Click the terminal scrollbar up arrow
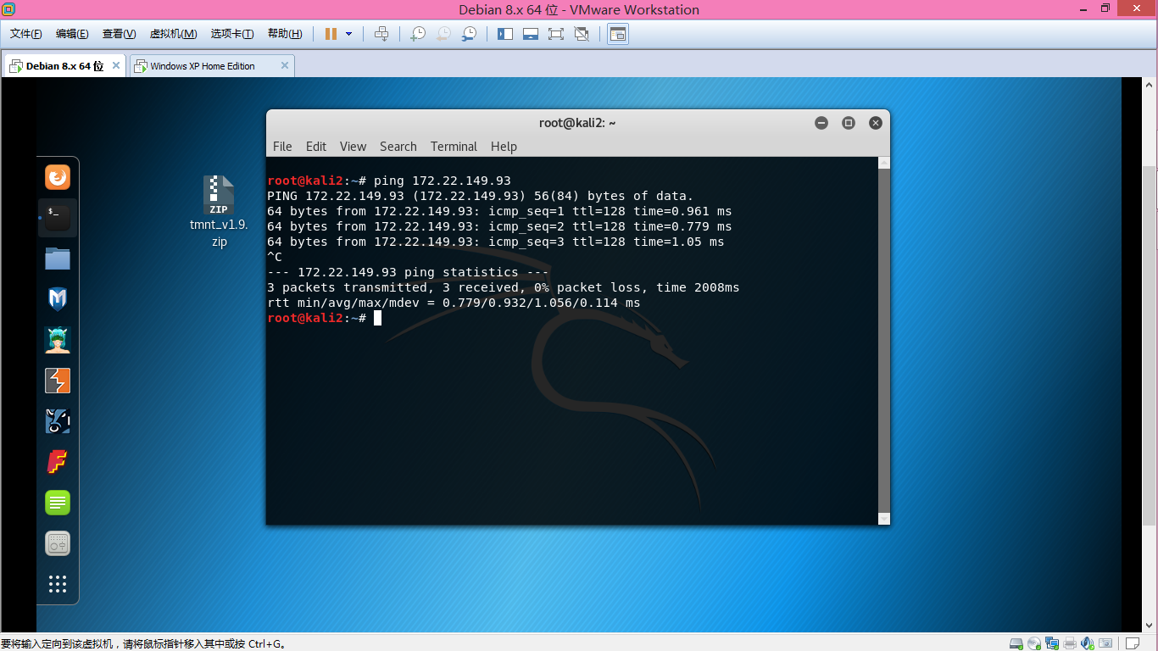 884,163
